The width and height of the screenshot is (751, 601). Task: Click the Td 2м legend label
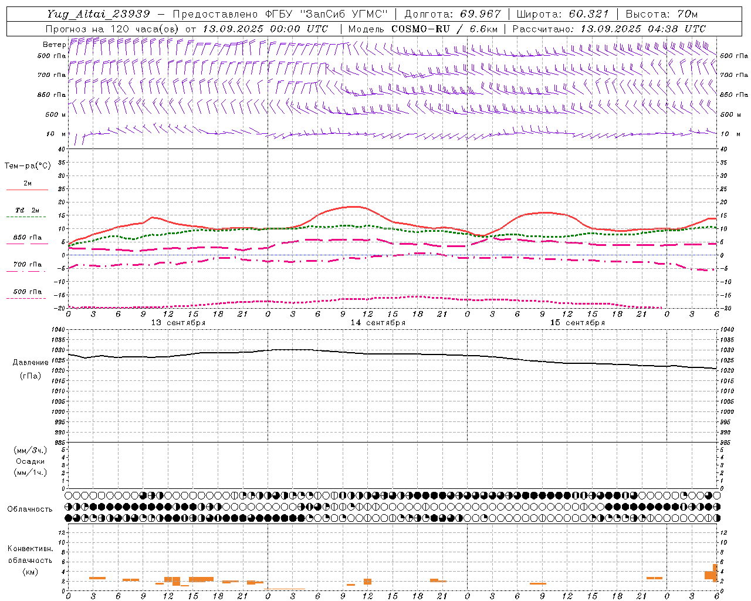pos(28,210)
